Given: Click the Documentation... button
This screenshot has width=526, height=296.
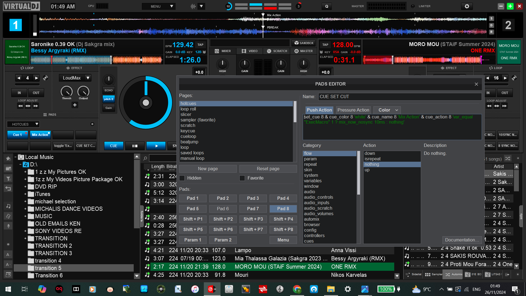Looking at the screenshot, I should tap(462, 240).
